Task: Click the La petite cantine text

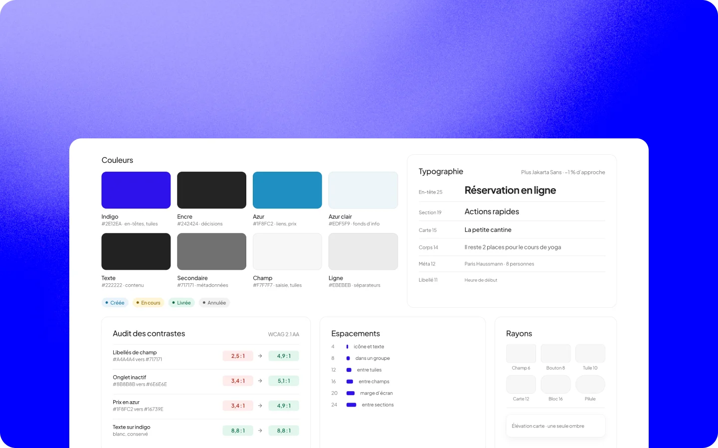Action: 488,230
